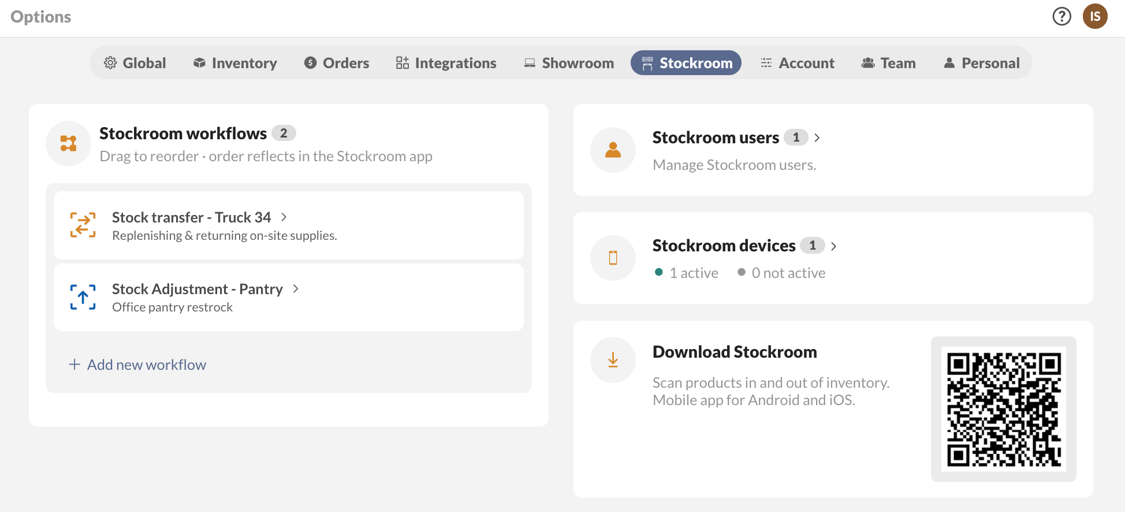Click 'Scan products in and out of inventory.' text
The image size is (1125, 512).
[x=771, y=383]
